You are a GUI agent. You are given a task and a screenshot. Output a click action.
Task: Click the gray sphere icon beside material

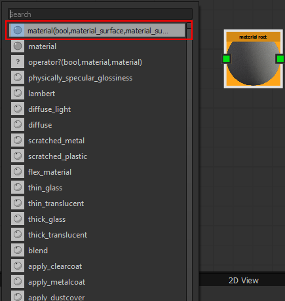[x=18, y=46]
